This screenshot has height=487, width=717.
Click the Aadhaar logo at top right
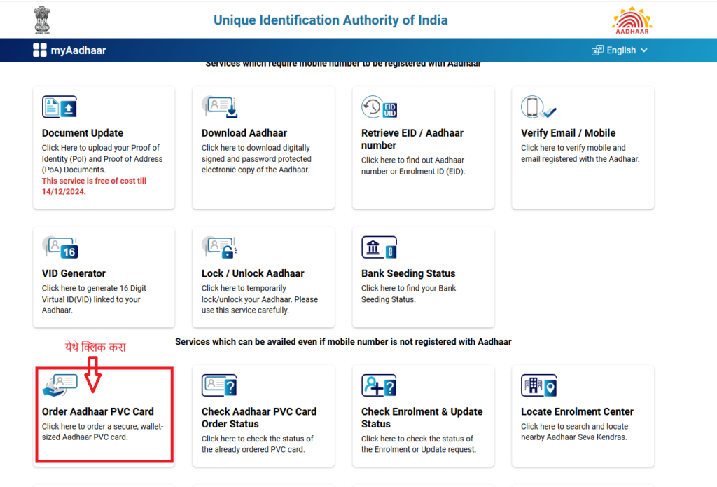(632, 20)
